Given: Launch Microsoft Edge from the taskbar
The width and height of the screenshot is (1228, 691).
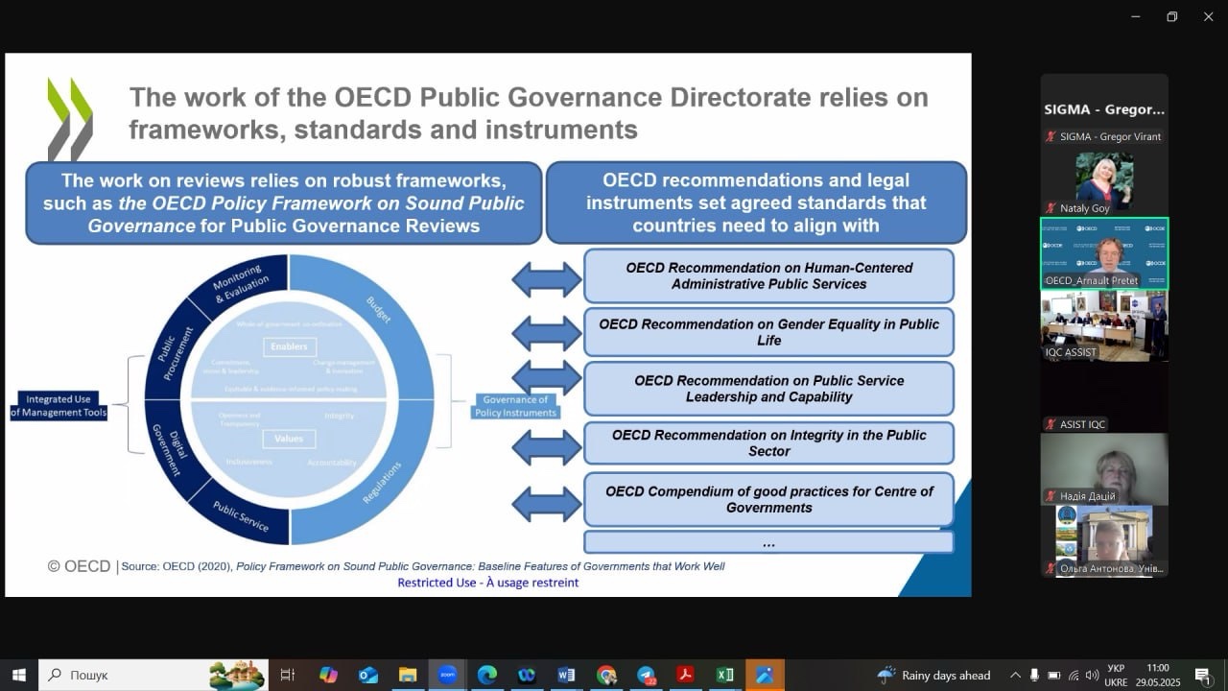Looking at the screenshot, I should point(486,675).
